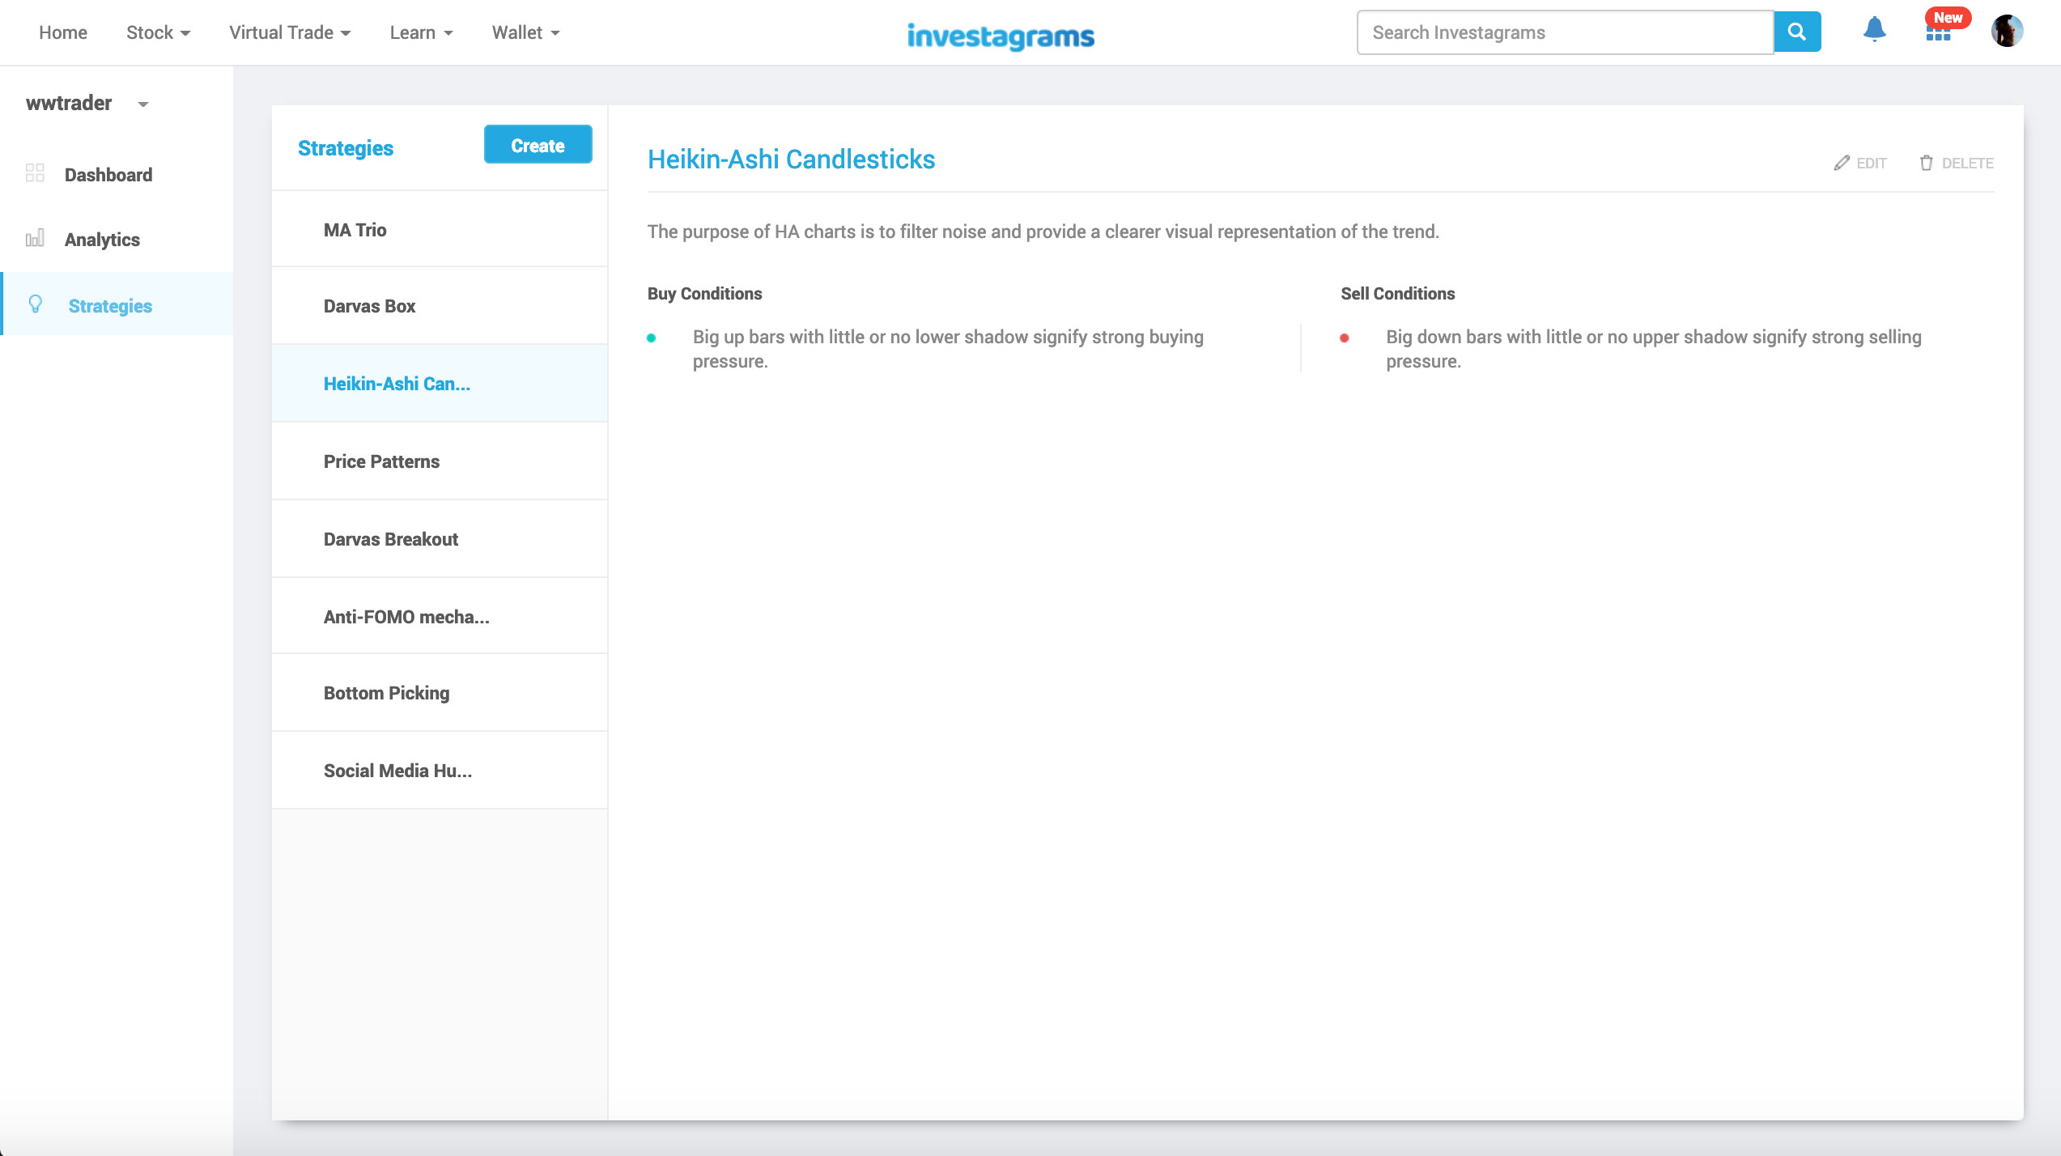Click the HA charts purpose description

1043,232
